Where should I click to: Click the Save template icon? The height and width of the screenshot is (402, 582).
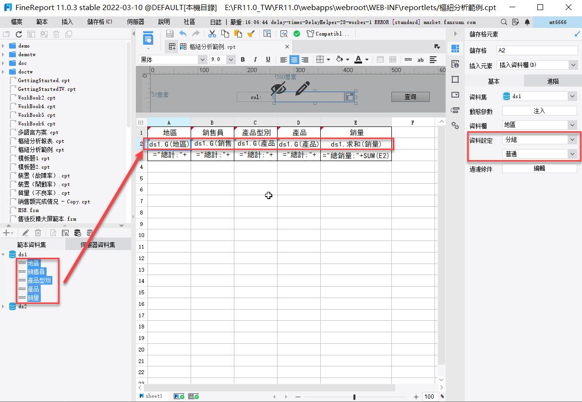[x=170, y=34]
